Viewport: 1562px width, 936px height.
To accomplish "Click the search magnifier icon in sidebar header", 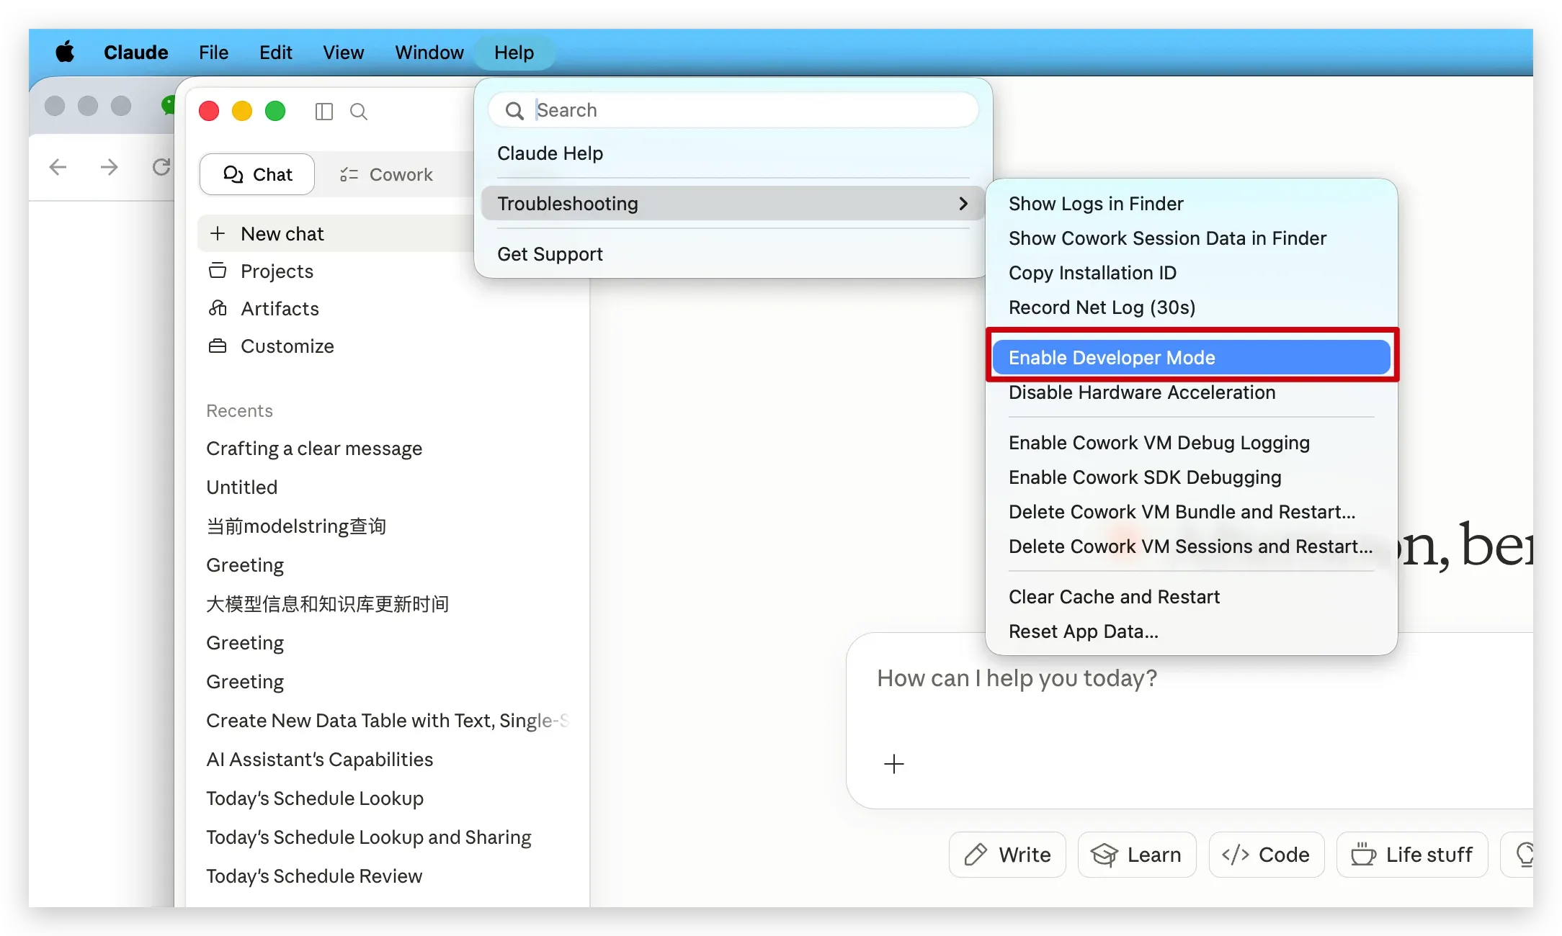I will 359,112.
